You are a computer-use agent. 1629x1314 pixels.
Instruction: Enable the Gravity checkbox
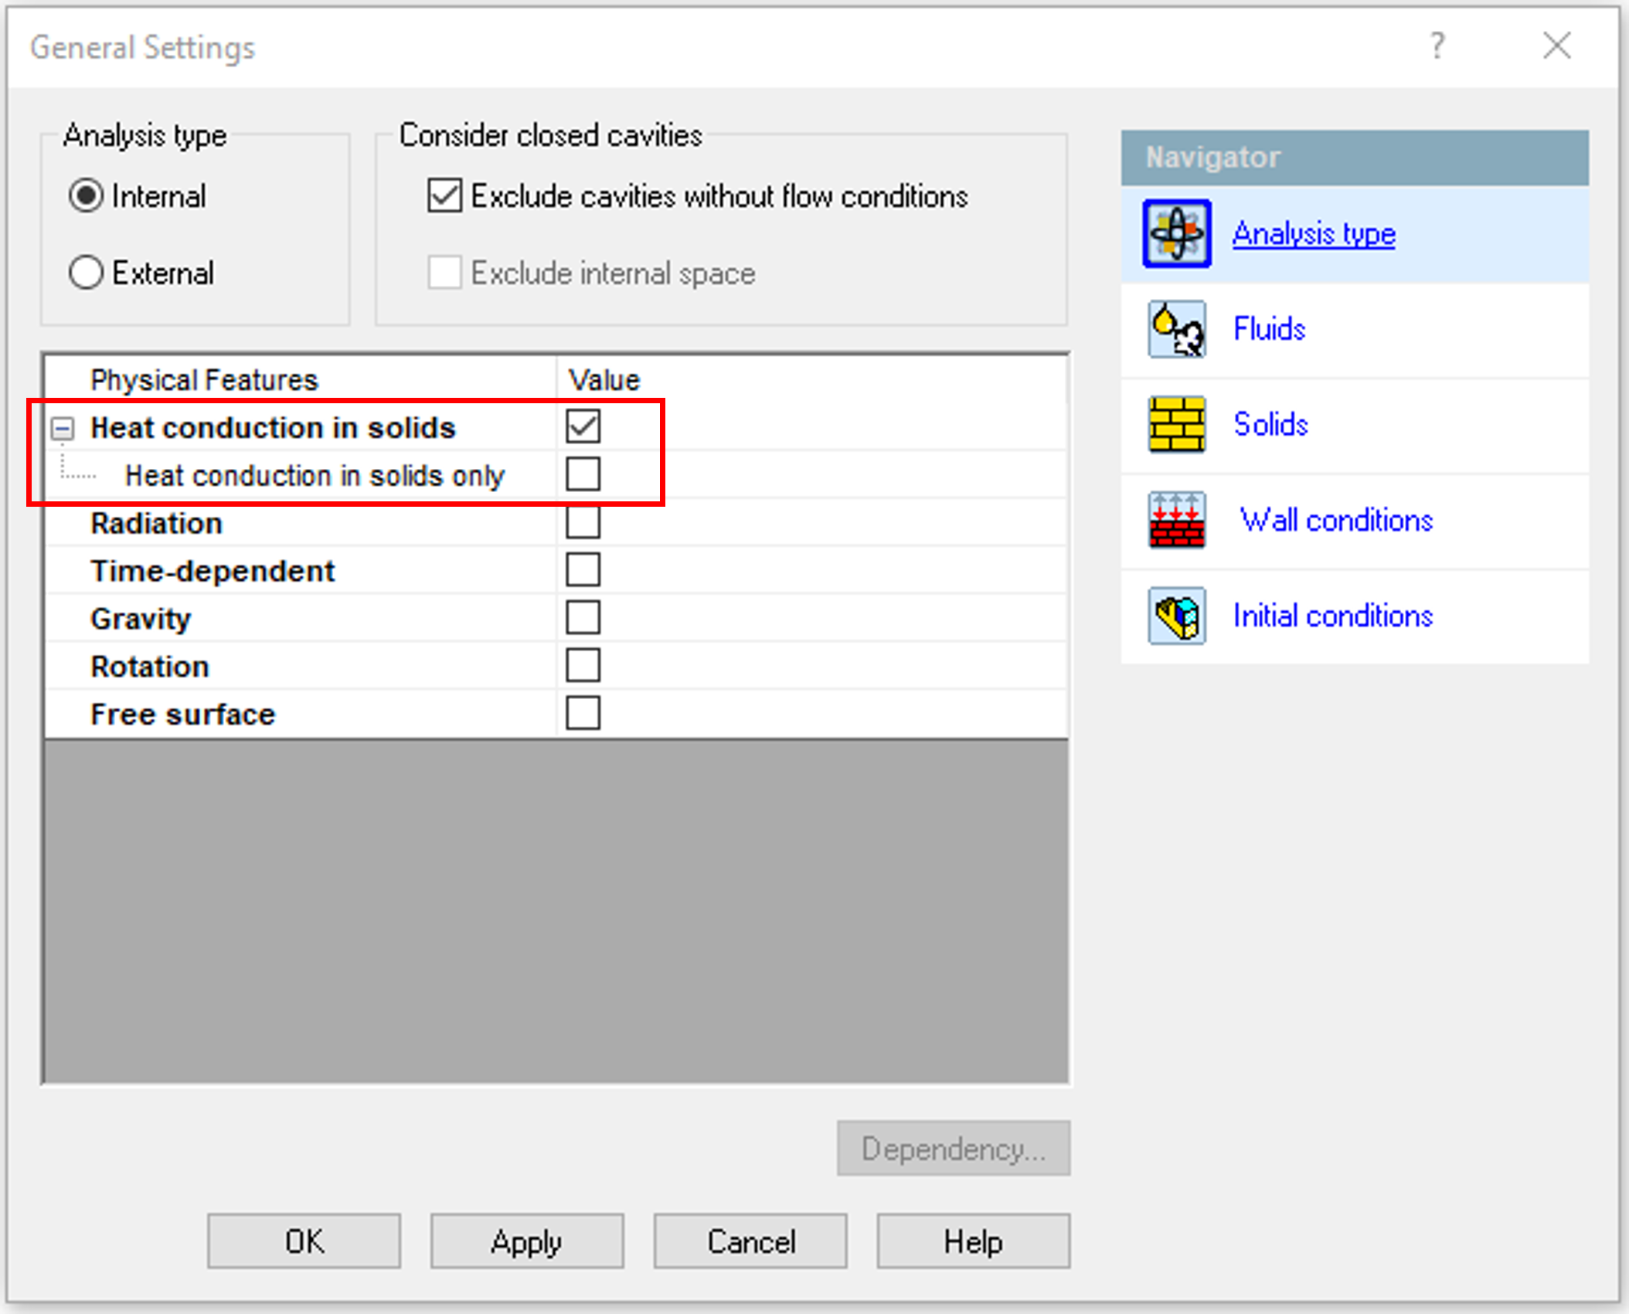583,618
